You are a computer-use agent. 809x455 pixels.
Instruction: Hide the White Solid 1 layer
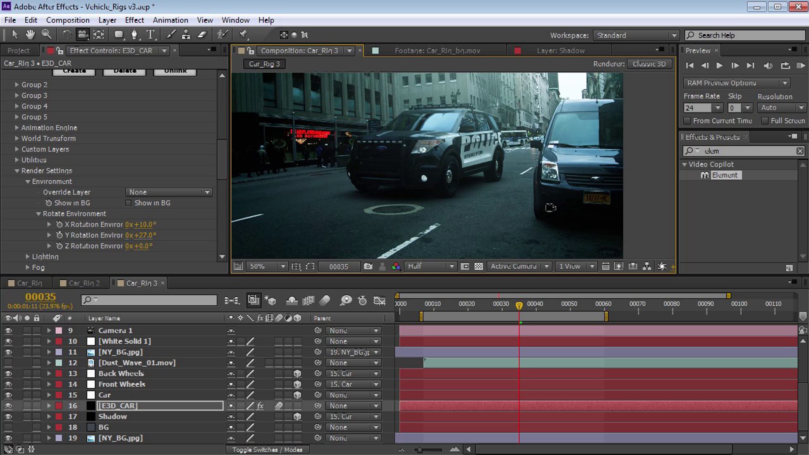8,341
